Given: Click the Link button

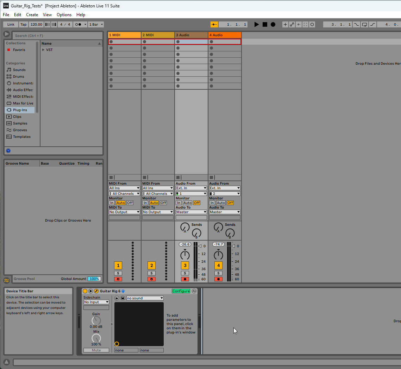Looking at the screenshot, I should click(11, 25).
